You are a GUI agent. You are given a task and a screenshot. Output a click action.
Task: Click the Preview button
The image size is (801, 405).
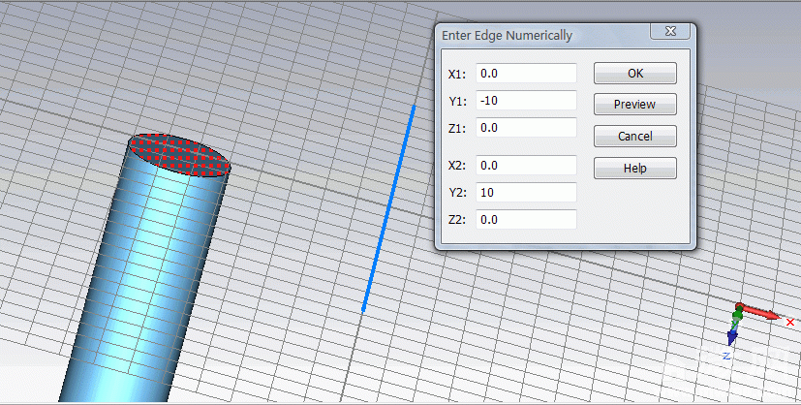(x=635, y=105)
